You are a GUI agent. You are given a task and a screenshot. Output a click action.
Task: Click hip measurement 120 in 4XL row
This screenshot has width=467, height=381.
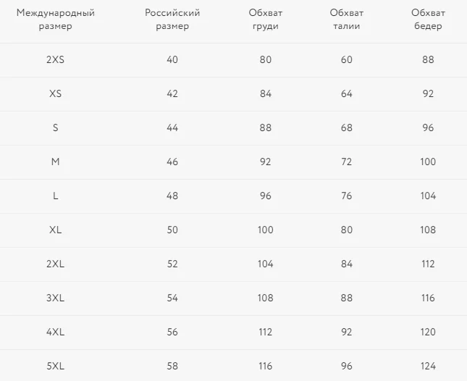pos(428,332)
